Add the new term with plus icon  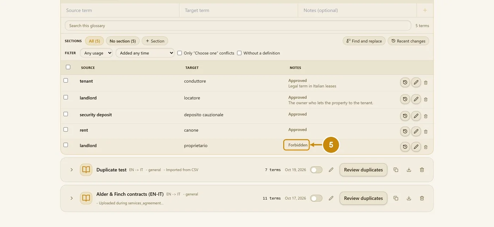tap(425, 11)
